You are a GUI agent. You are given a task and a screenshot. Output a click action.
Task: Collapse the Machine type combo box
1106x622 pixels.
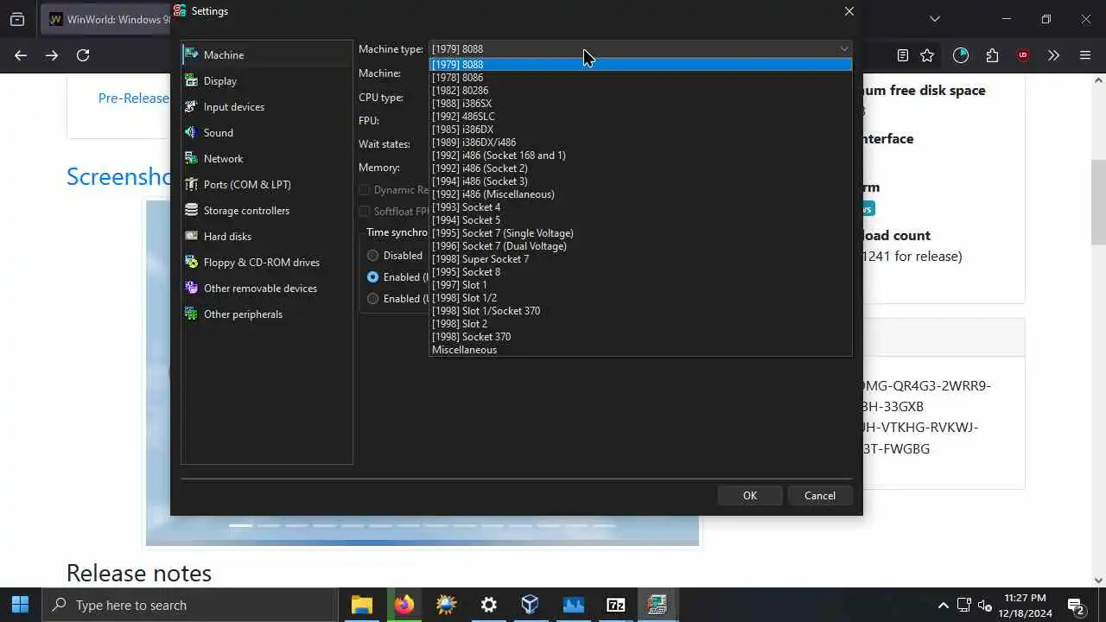(640, 49)
